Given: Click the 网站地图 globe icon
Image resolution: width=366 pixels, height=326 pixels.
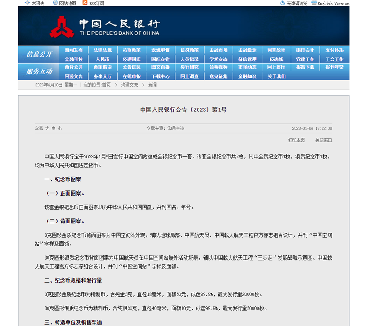Looking at the screenshot, I should [x=55, y=3].
